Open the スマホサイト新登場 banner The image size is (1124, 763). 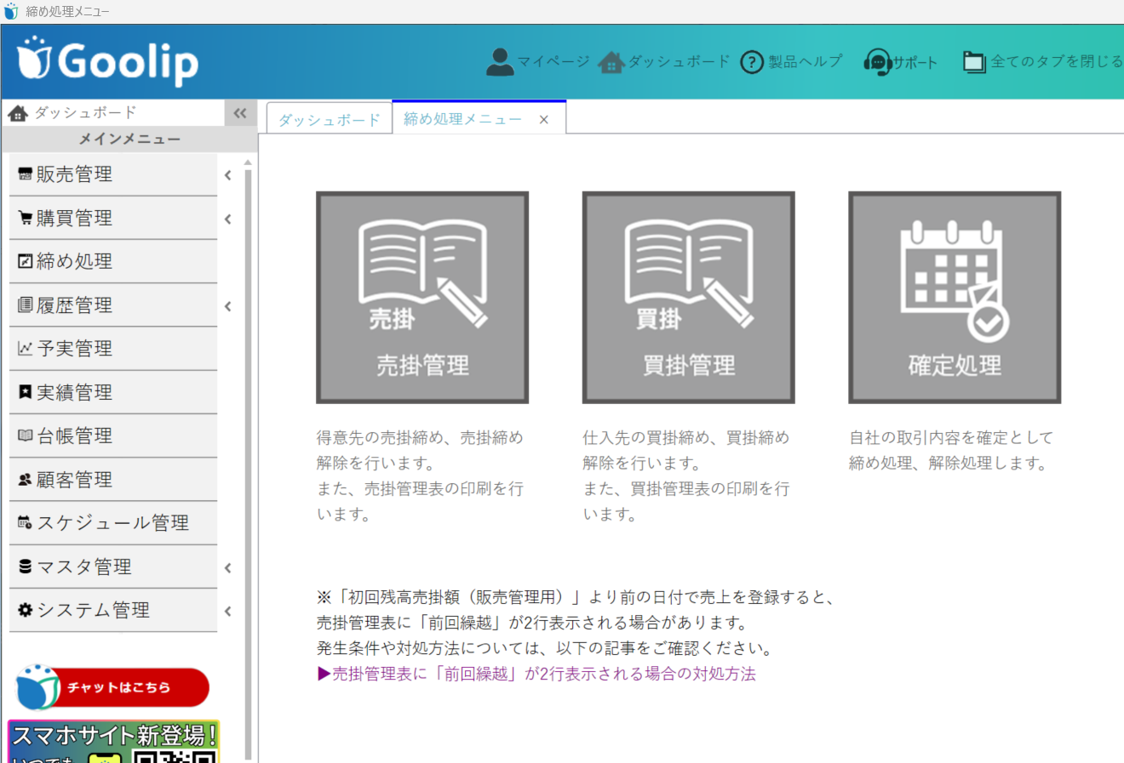[113, 741]
